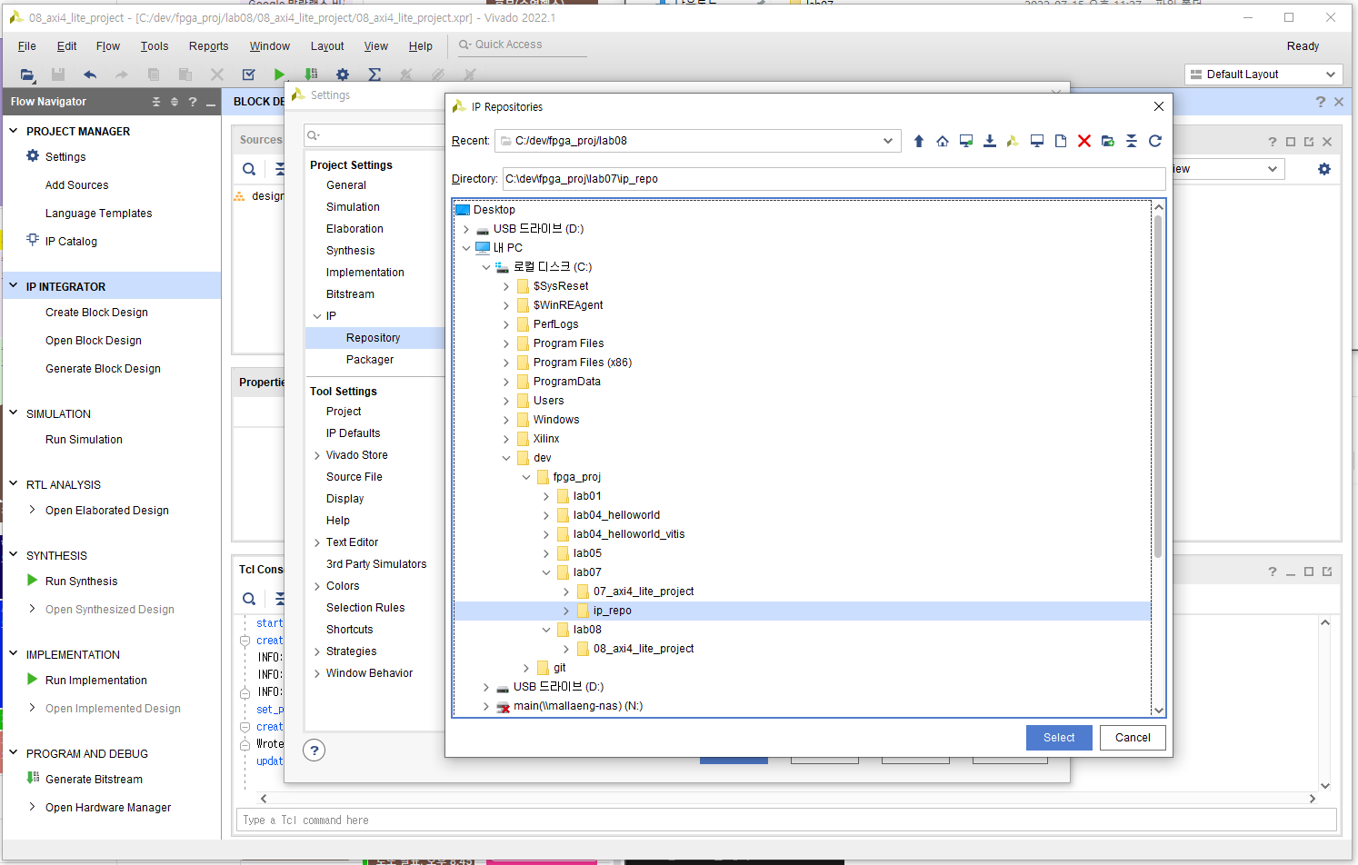
Task: Click the Tcl Console horizontal scrollbar
Action: (x=787, y=799)
